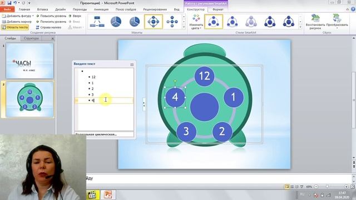Click Normal view icon in status bar
Screen dimensions: 356x200
(x=287, y=187)
